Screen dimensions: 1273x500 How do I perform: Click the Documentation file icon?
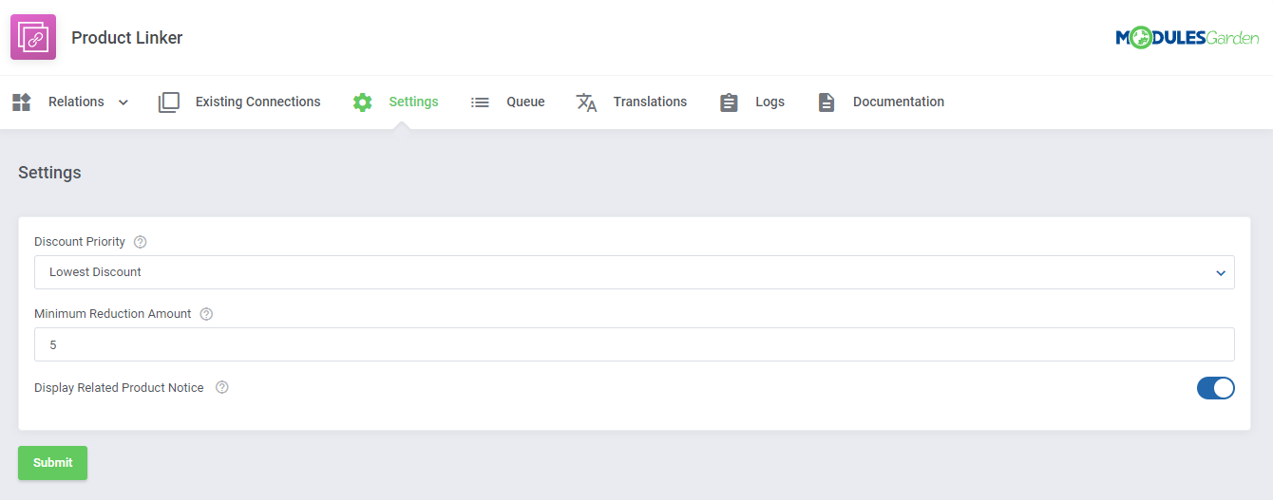click(826, 102)
